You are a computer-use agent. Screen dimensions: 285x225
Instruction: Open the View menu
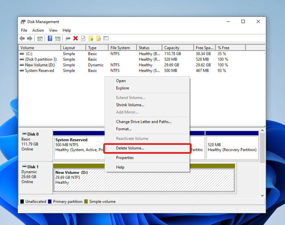(x=53, y=30)
